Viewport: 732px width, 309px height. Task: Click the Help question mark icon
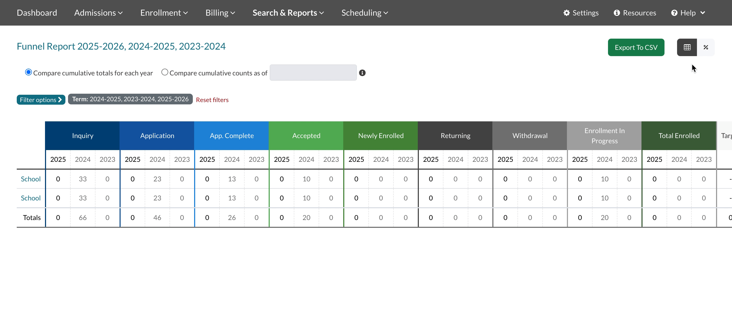pyautogui.click(x=674, y=13)
